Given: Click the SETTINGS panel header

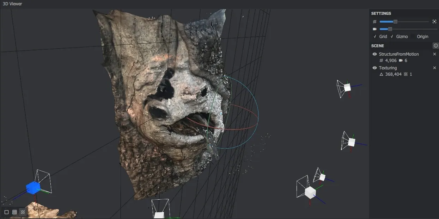Looking at the screenshot, I should (381, 13).
